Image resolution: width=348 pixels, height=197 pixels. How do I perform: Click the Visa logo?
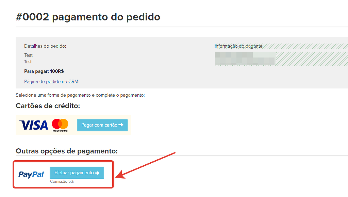point(34,125)
